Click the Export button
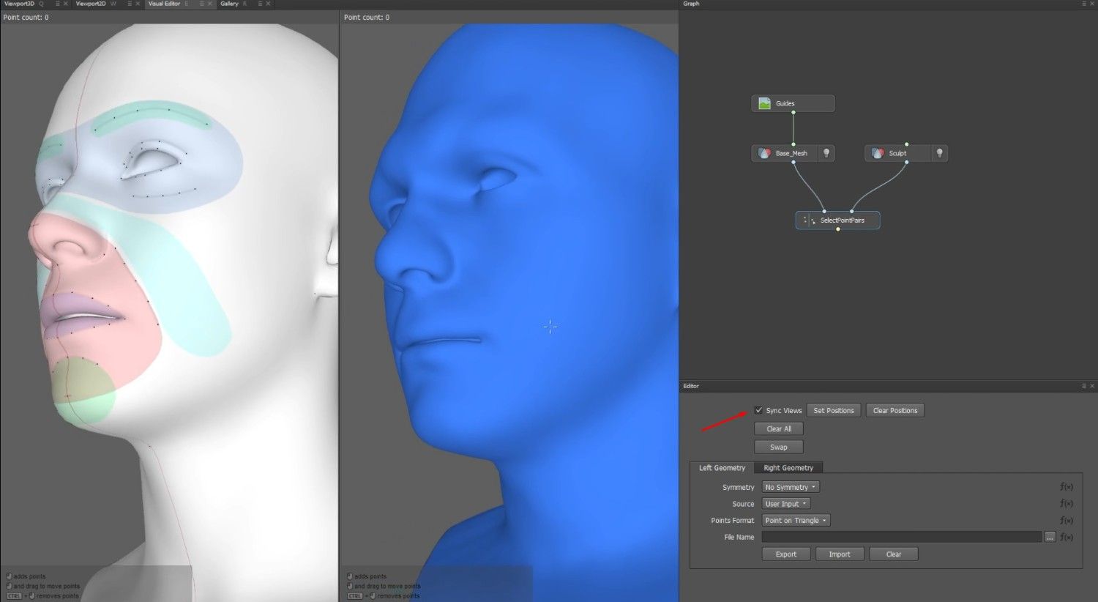 [786, 554]
